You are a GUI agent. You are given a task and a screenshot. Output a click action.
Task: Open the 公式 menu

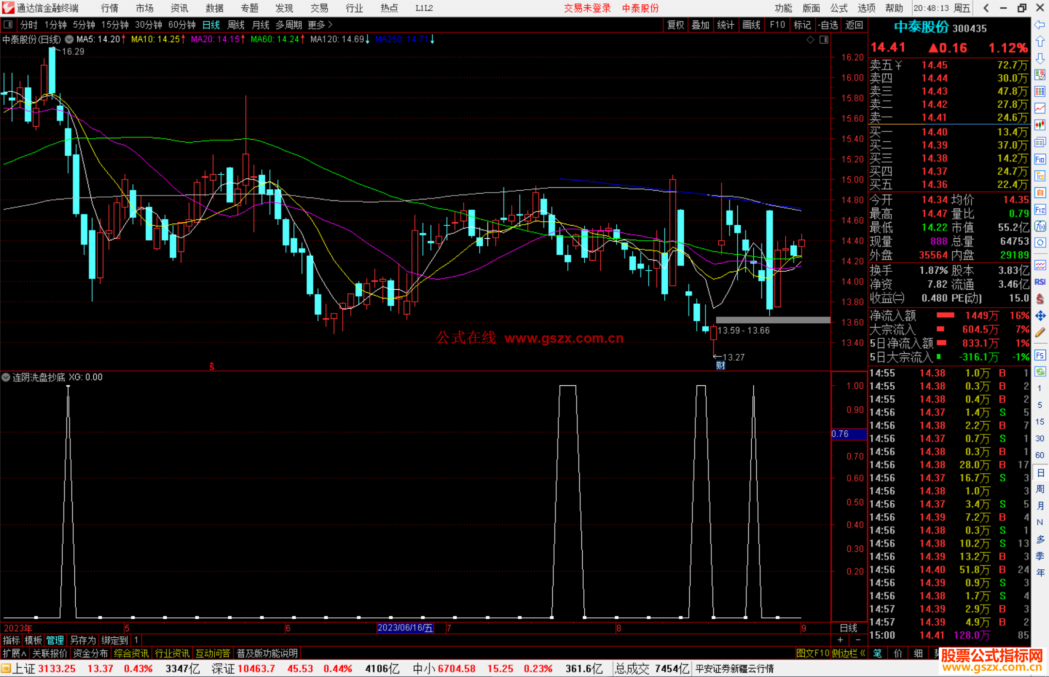click(x=839, y=8)
